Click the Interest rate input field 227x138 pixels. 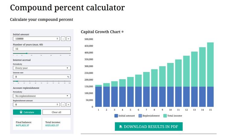39,77
